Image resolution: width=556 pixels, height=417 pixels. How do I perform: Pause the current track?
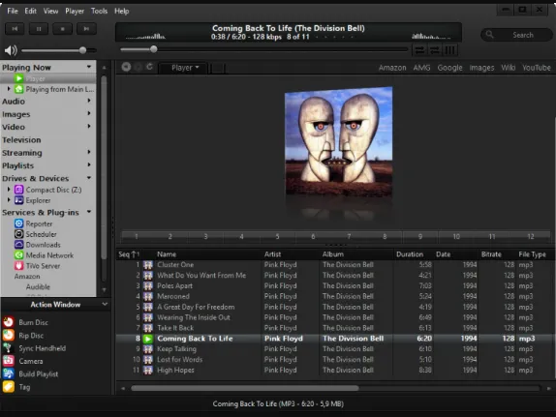pyautogui.click(x=39, y=29)
